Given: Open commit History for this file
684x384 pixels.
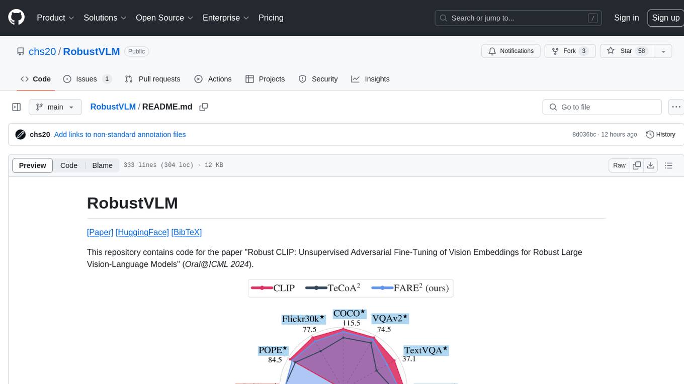Looking at the screenshot, I should (x=660, y=135).
